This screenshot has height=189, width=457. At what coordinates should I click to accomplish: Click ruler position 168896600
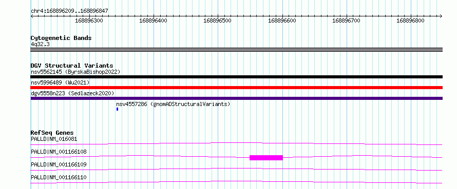[282, 20]
